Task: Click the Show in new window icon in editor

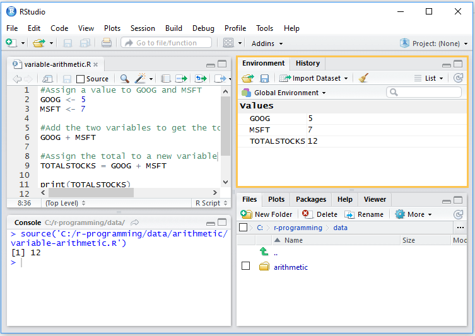Action: (47, 79)
